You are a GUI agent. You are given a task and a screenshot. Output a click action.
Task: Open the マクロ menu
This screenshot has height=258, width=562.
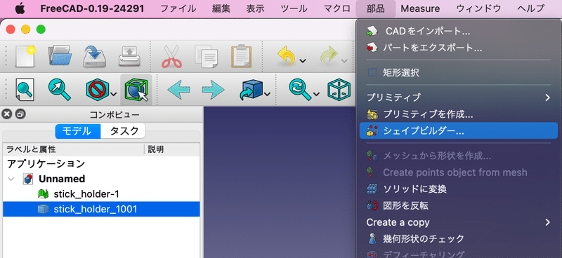click(x=337, y=8)
